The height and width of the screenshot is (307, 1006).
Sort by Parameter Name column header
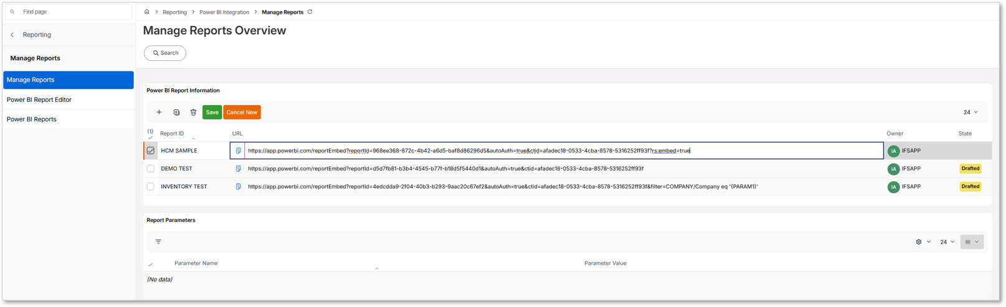[x=196, y=263]
